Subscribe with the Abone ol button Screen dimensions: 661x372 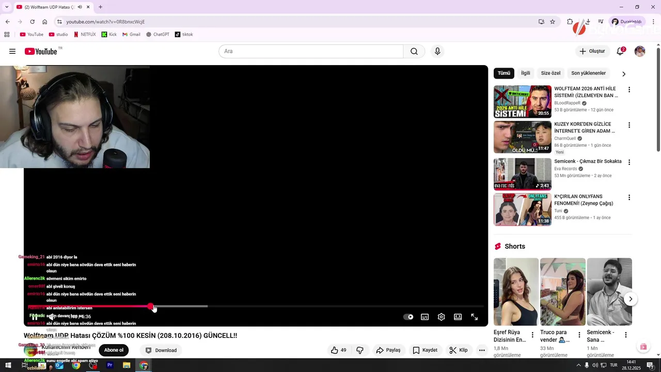click(x=114, y=350)
